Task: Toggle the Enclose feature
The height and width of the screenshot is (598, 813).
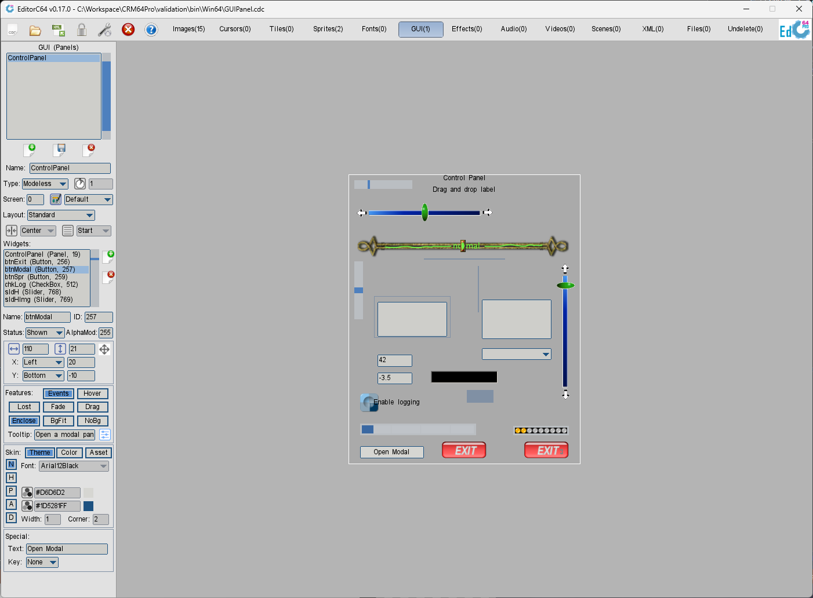Action: point(24,421)
